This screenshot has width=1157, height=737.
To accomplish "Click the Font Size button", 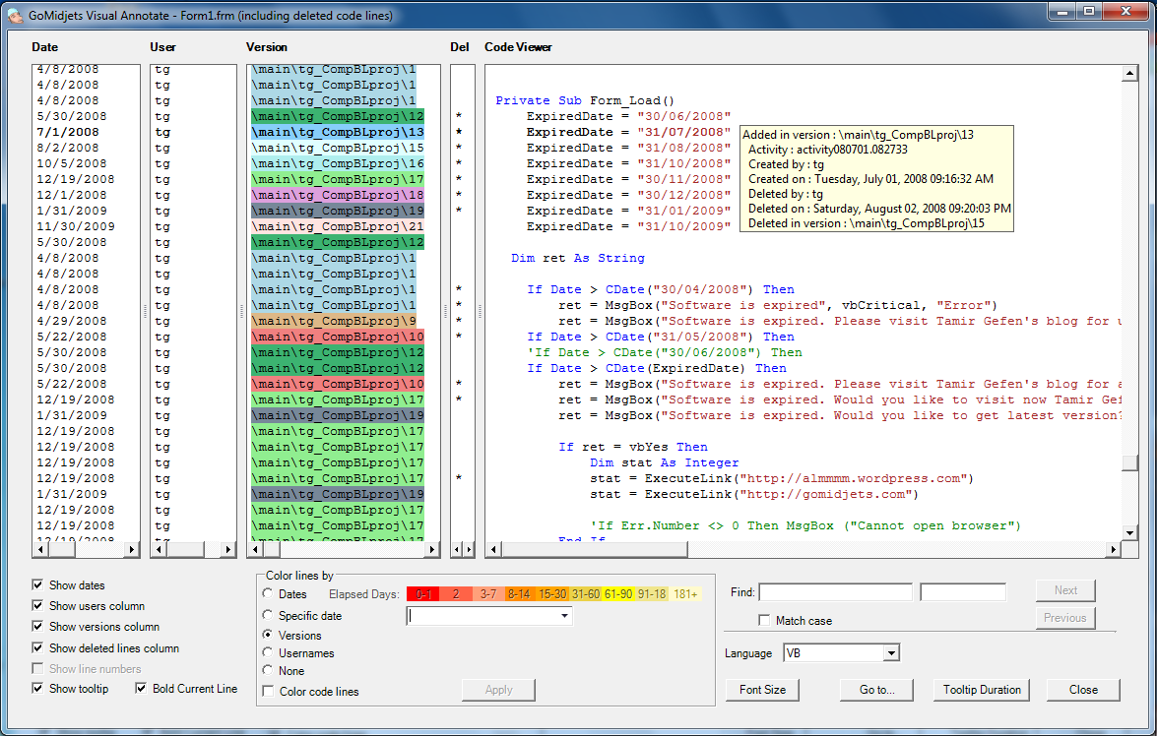I will [x=762, y=690].
